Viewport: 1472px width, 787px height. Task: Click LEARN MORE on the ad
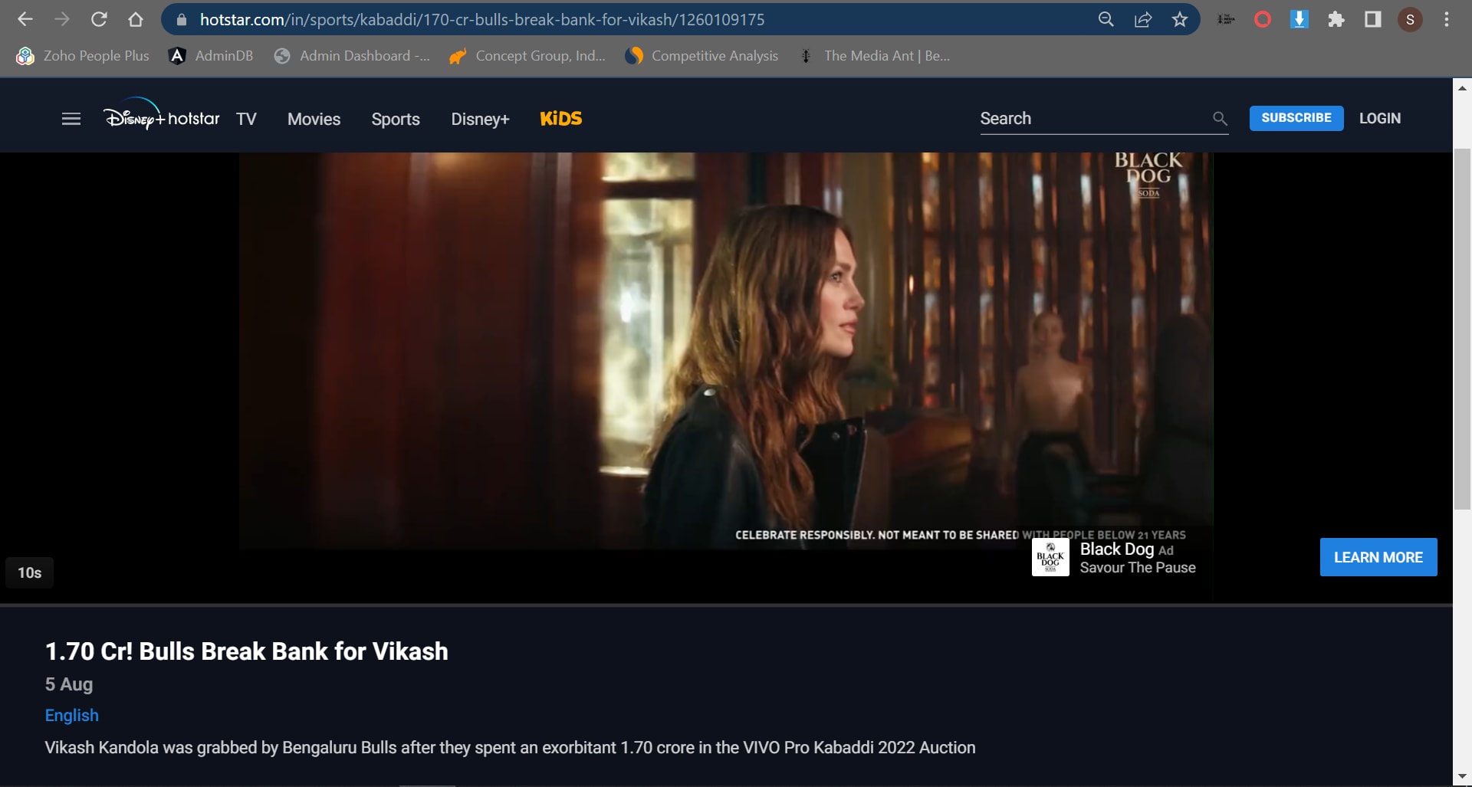pos(1378,557)
